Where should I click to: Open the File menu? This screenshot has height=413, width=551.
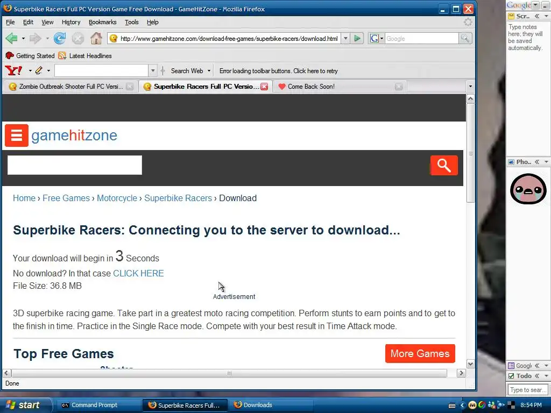click(10, 22)
